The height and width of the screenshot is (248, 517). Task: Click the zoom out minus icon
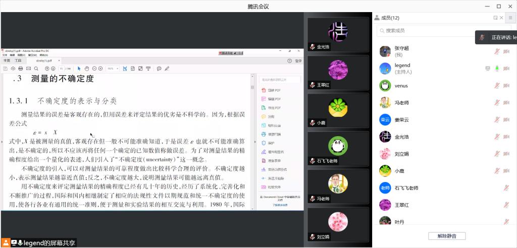[94, 69]
